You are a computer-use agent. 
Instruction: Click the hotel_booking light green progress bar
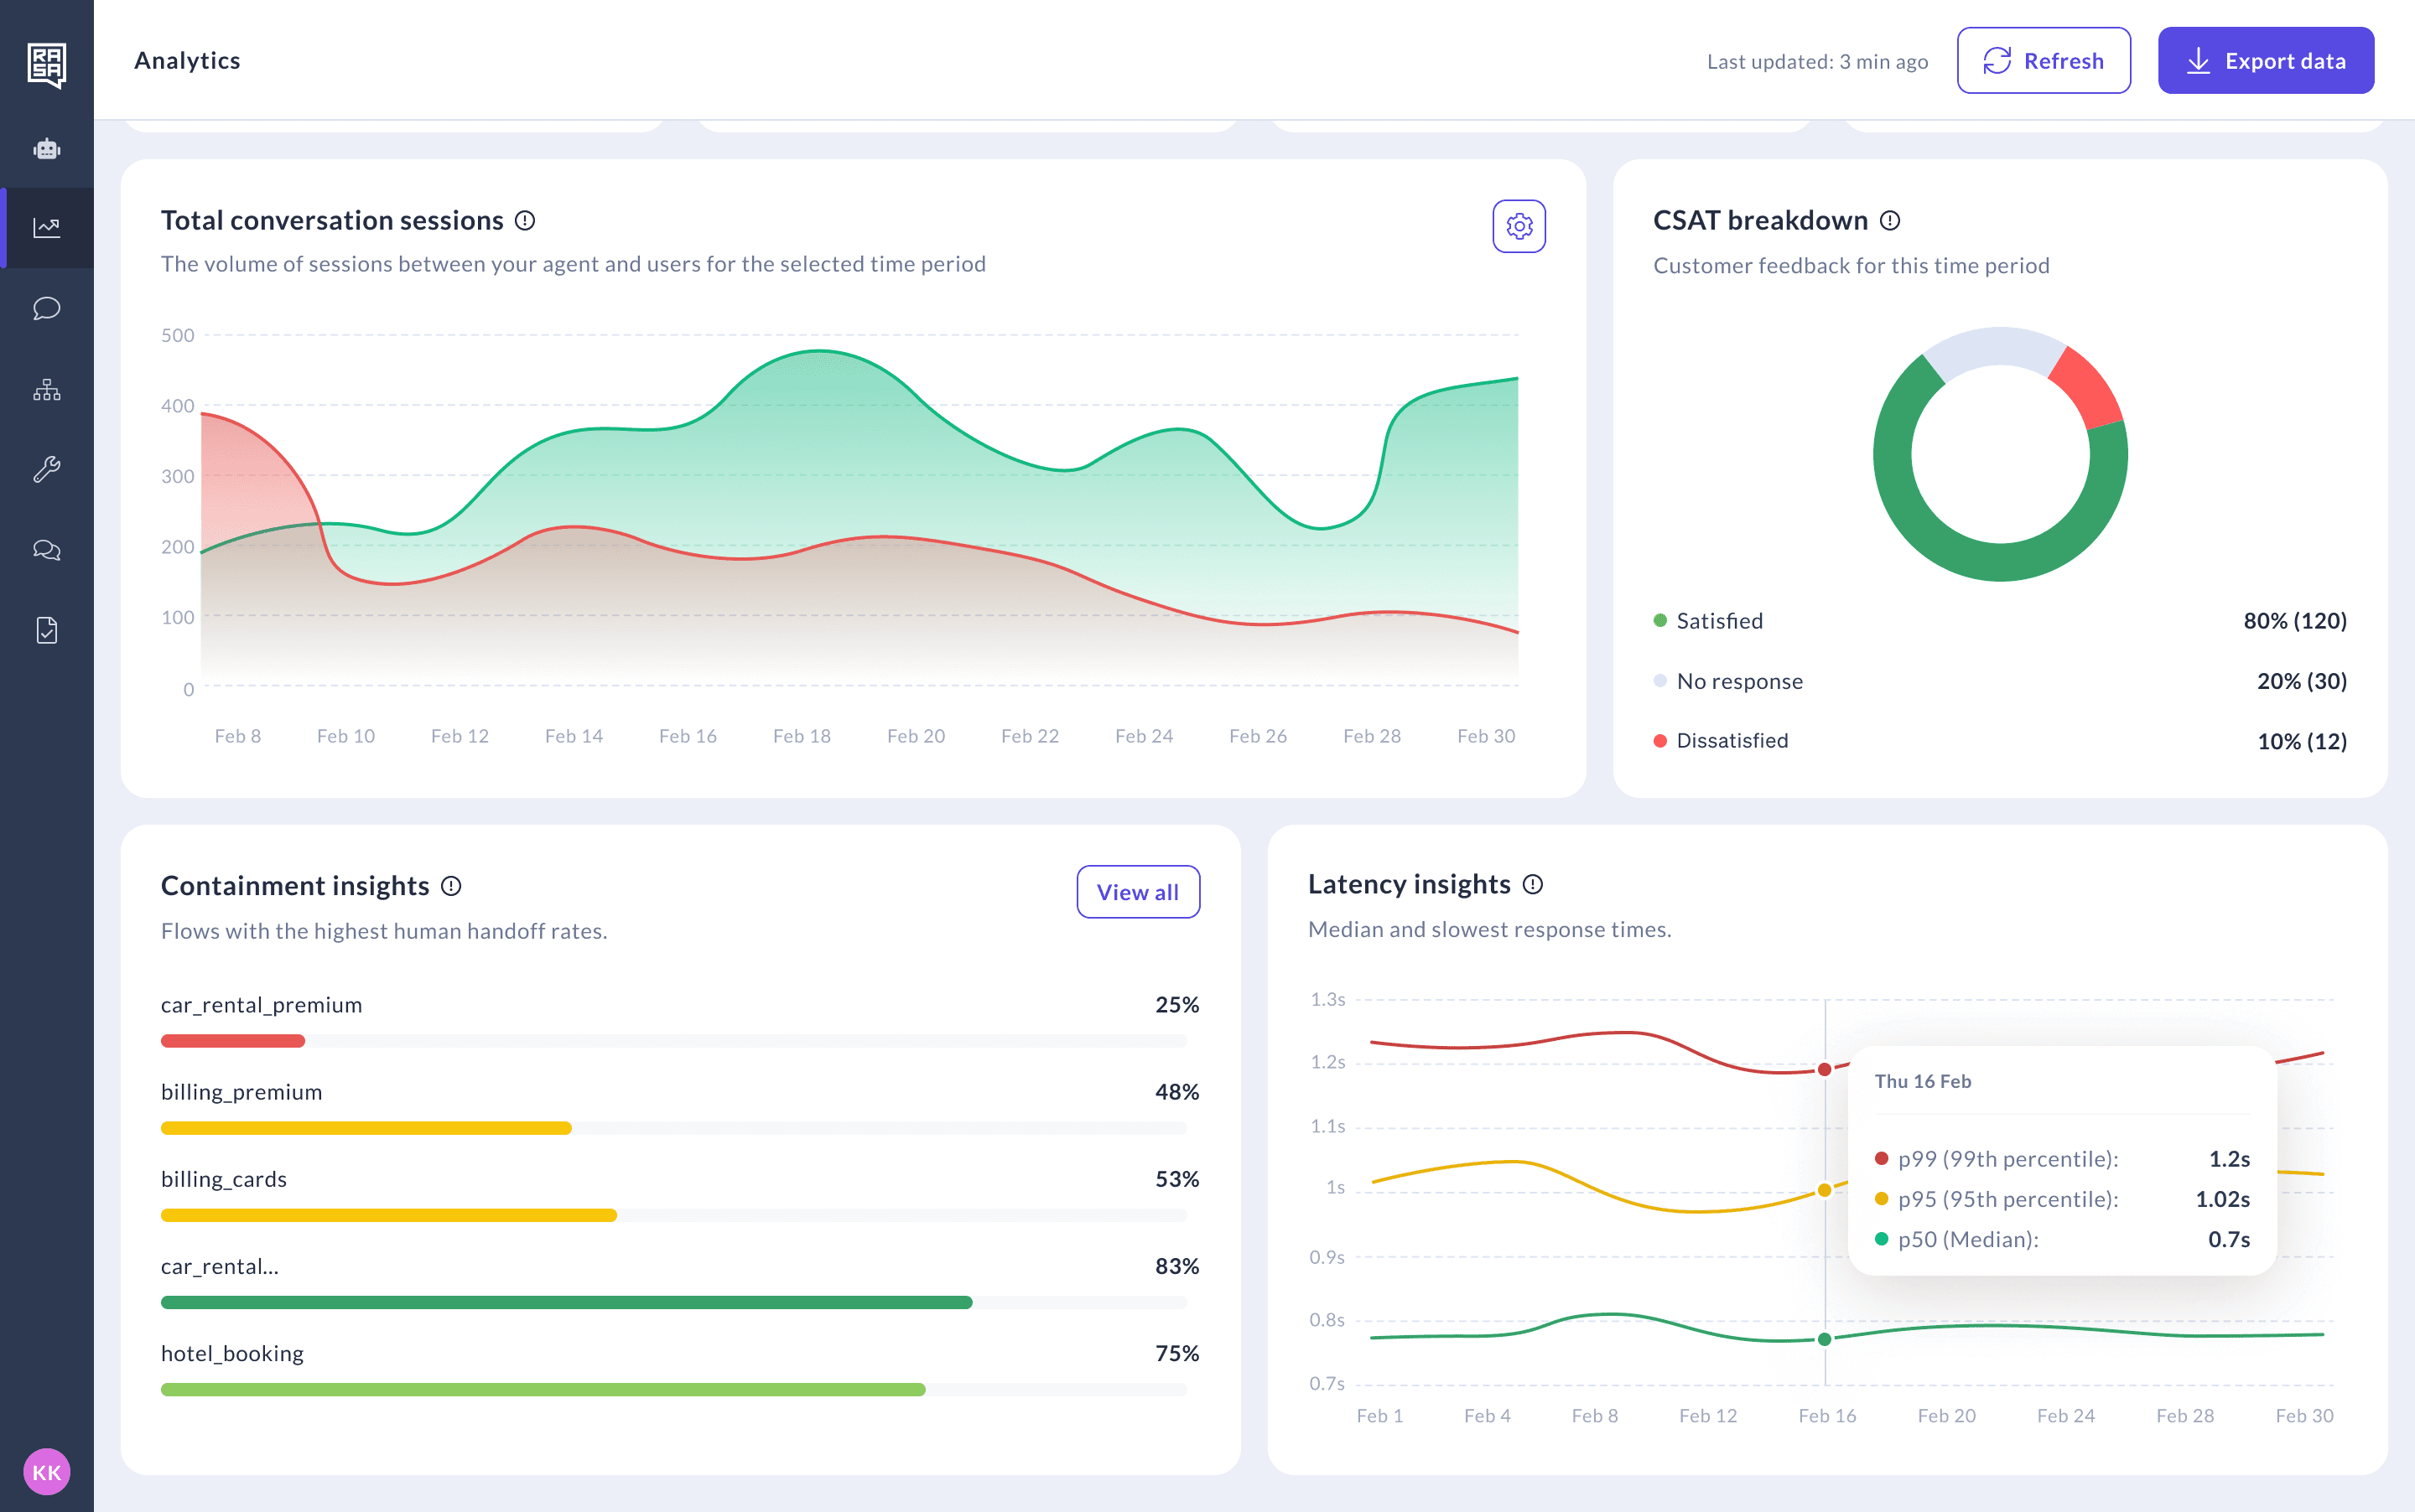pyautogui.click(x=543, y=1389)
